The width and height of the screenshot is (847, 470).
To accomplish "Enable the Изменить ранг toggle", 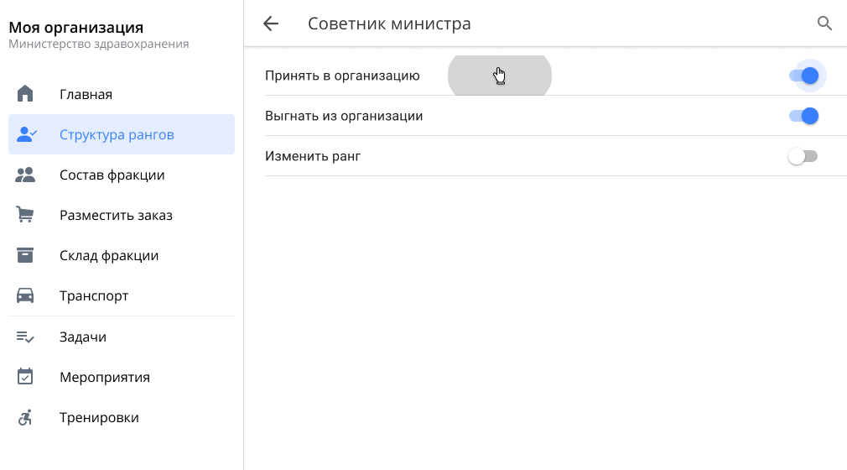I will coord(803,156).
